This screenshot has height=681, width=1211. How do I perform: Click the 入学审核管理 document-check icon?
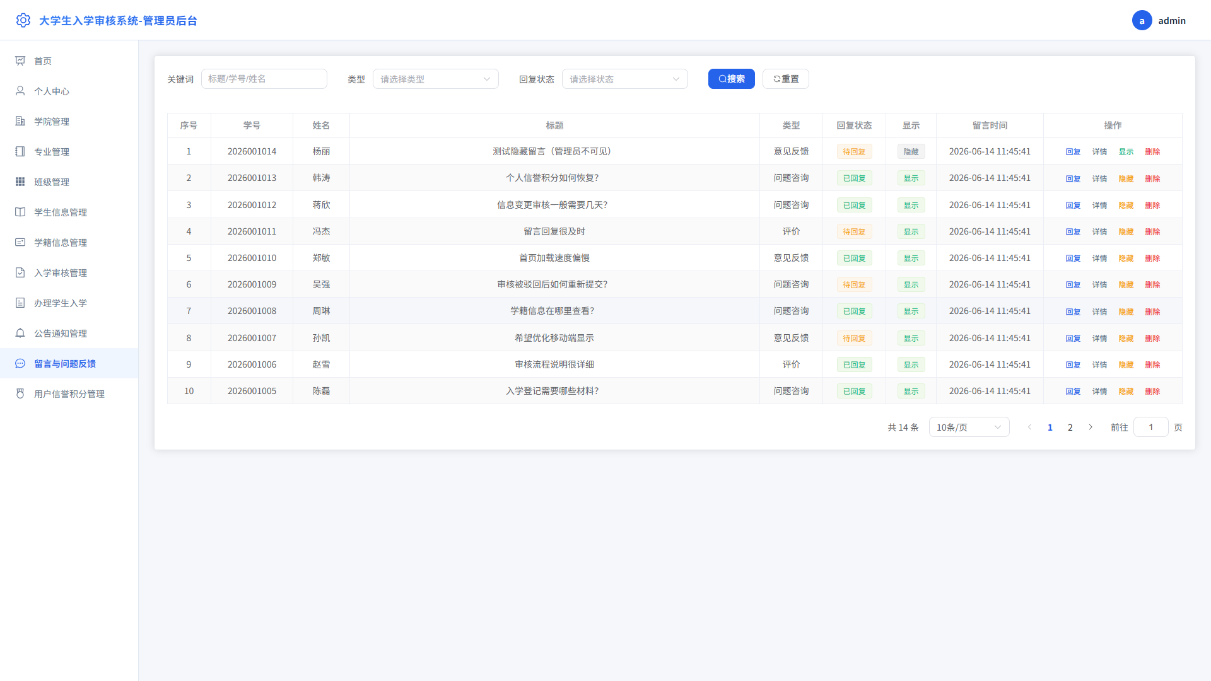pyautogui.click(x=20, y=272)
